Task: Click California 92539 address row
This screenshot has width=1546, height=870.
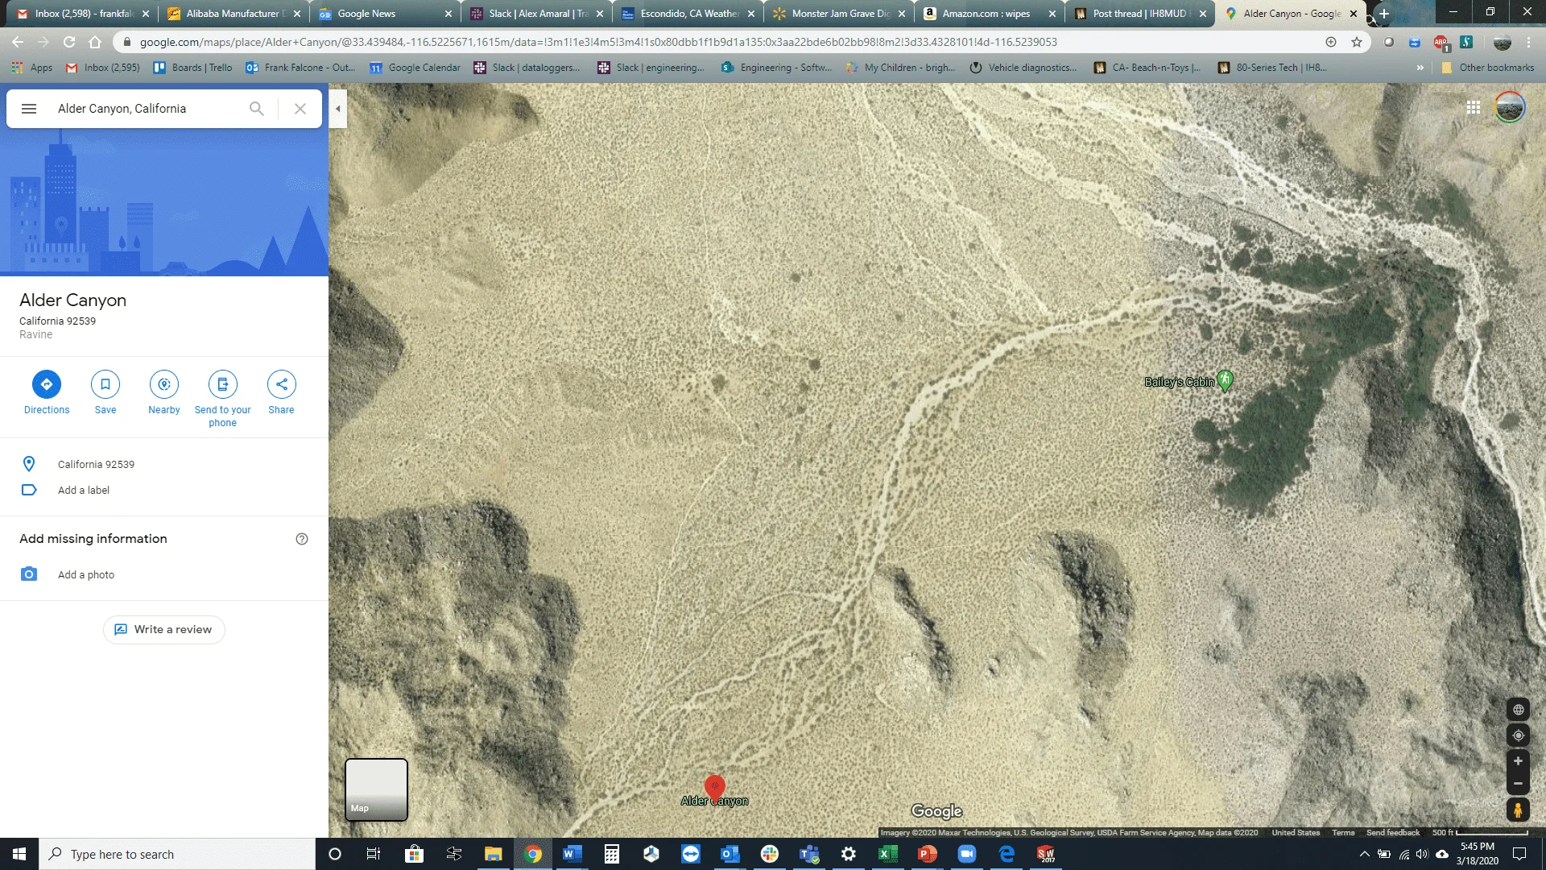Action: (164, 464)
